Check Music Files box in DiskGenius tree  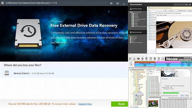click(x=135, y=98)
